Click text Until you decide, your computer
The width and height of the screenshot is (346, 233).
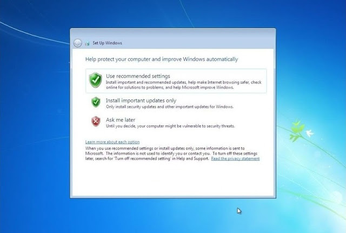(x=170, y=126)
